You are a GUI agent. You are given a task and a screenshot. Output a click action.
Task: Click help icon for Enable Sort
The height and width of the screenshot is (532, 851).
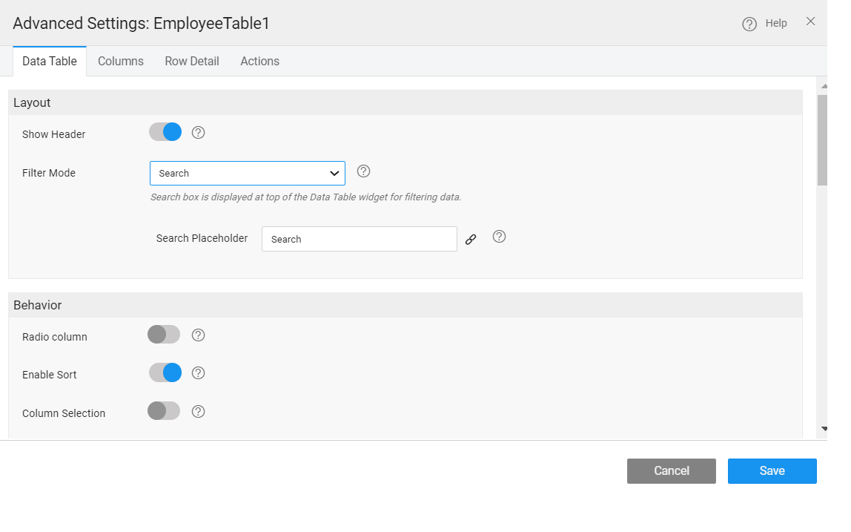pyautogui.click(x=198, y=373)
